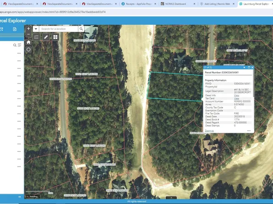This screenshot has height=204, width=273.
Task: Close the NCRMLS Dashboard tab
Action: (x=194, y=4)
